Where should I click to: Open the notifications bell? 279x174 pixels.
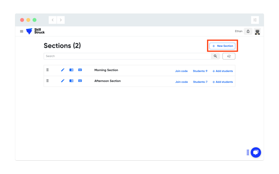click(248, 31)
